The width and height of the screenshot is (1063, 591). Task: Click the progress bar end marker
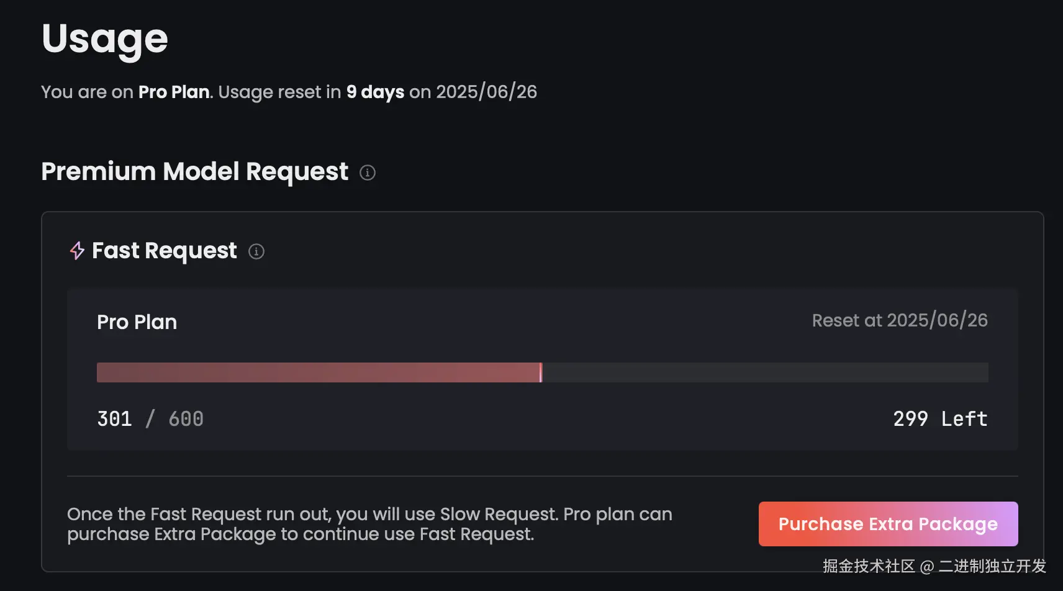click(x=541, y=372)
